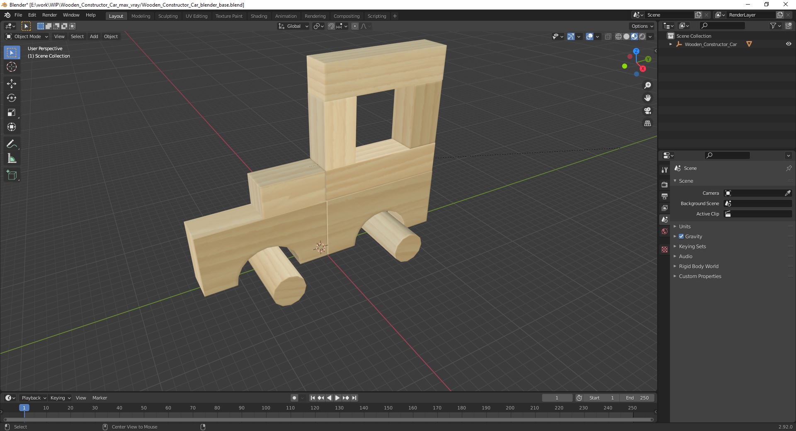Screen dimensions: 796x431
Task: Choose the Annotate tool
Action: (12, 144)
